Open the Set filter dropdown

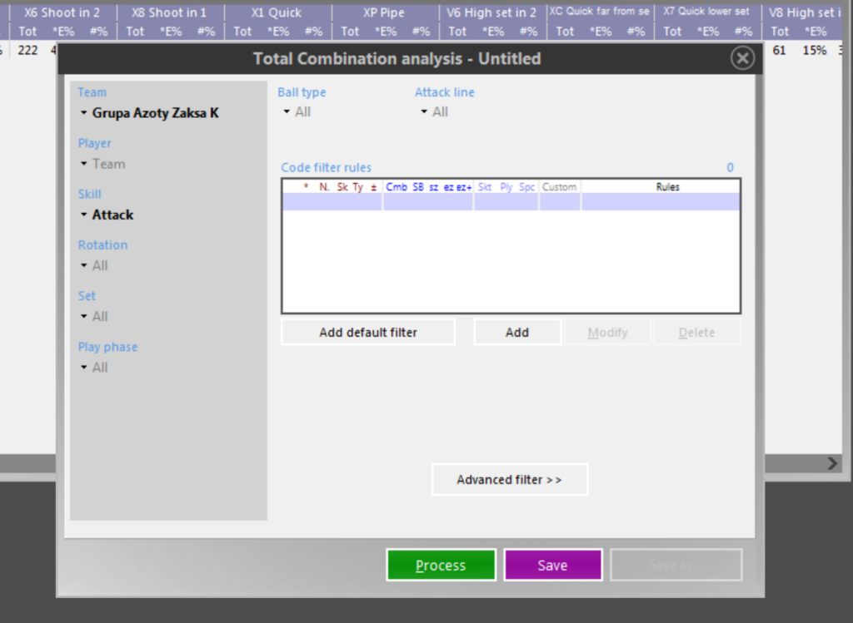(94, 316)
